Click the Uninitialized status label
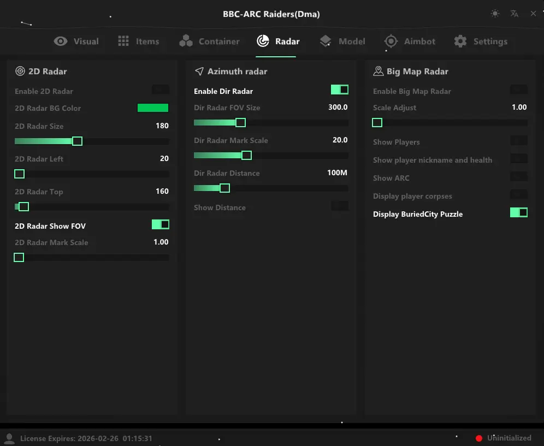The width and height of the screenshot is (544, 446). [x=509, y=438]
